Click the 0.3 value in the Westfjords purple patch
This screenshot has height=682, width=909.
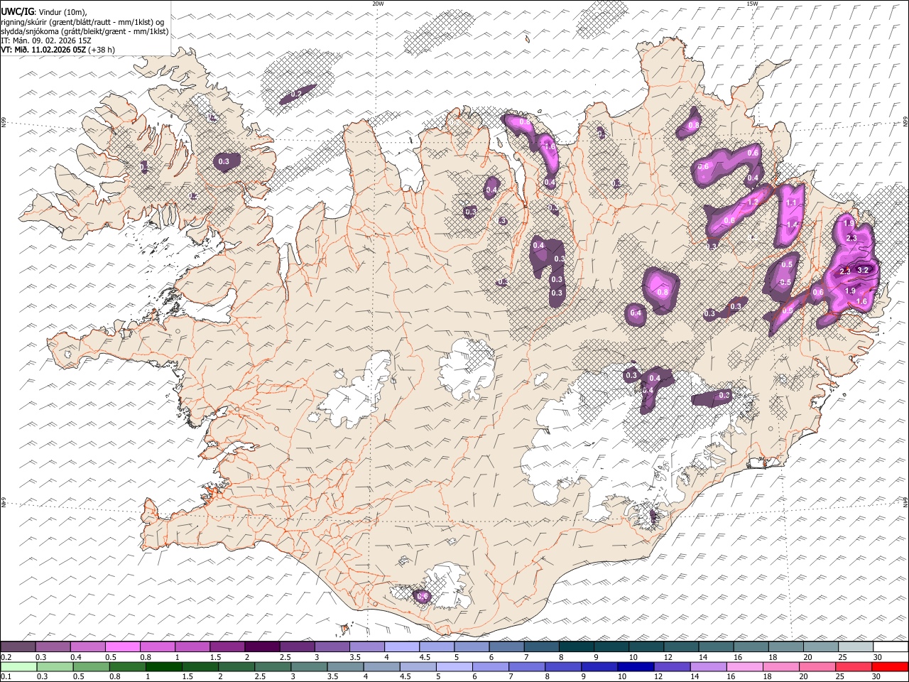coord(224,162)
